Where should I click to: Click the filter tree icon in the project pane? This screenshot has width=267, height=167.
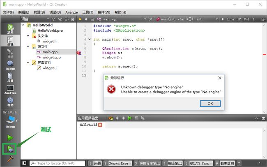coord(53,19)
